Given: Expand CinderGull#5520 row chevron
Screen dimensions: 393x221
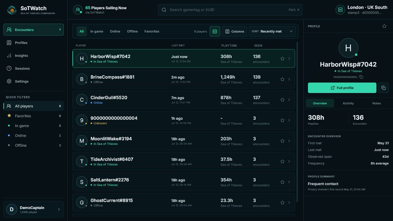Looking at the screenshot, I should (x=289, y=100).
